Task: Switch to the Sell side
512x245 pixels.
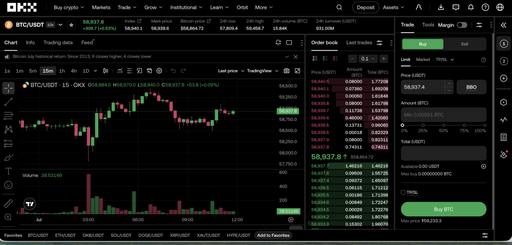Action: 464,44
